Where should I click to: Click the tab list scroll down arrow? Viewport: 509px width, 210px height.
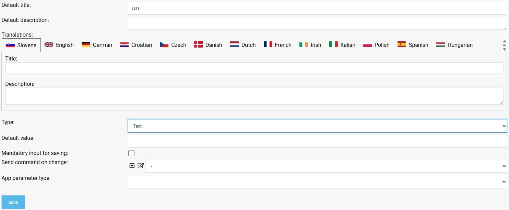click(505, 49)
